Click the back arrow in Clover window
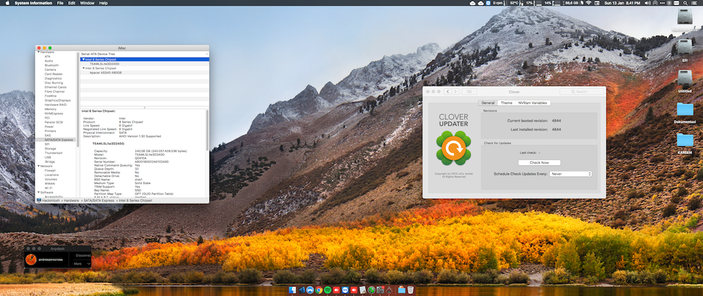The width and height of the screenshot is (703, 296). [x=447, y=91]
